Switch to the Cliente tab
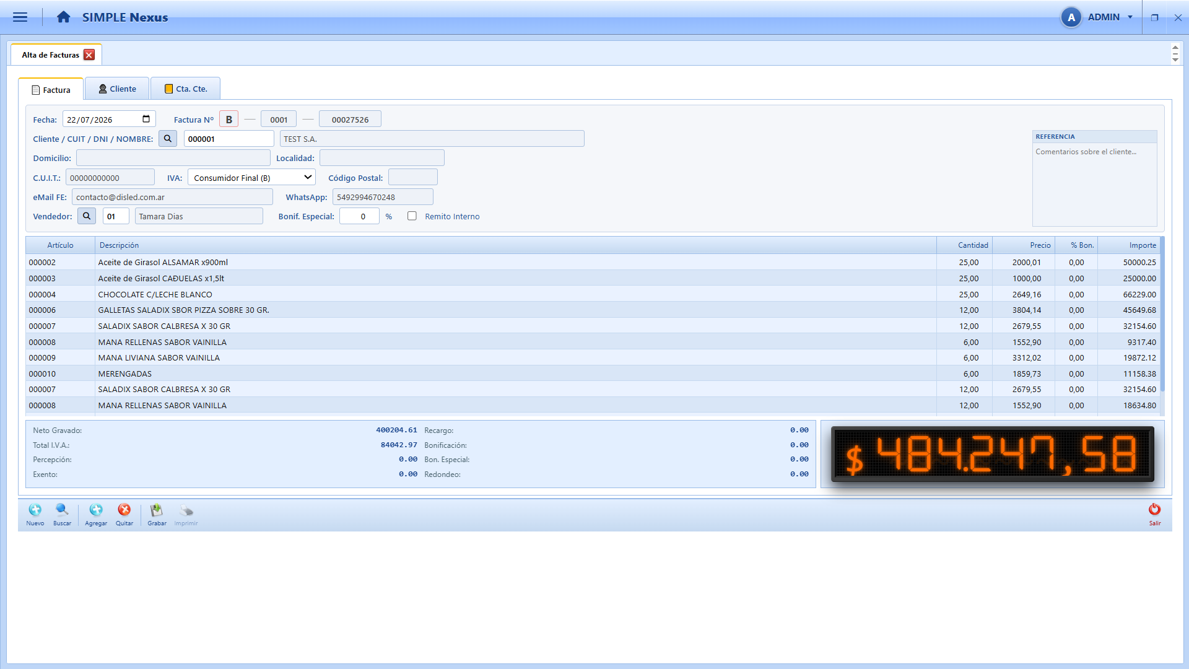 click(x=117, y=89)
